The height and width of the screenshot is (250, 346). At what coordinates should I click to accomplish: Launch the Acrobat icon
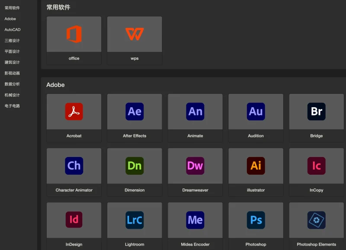coord(74,112)
